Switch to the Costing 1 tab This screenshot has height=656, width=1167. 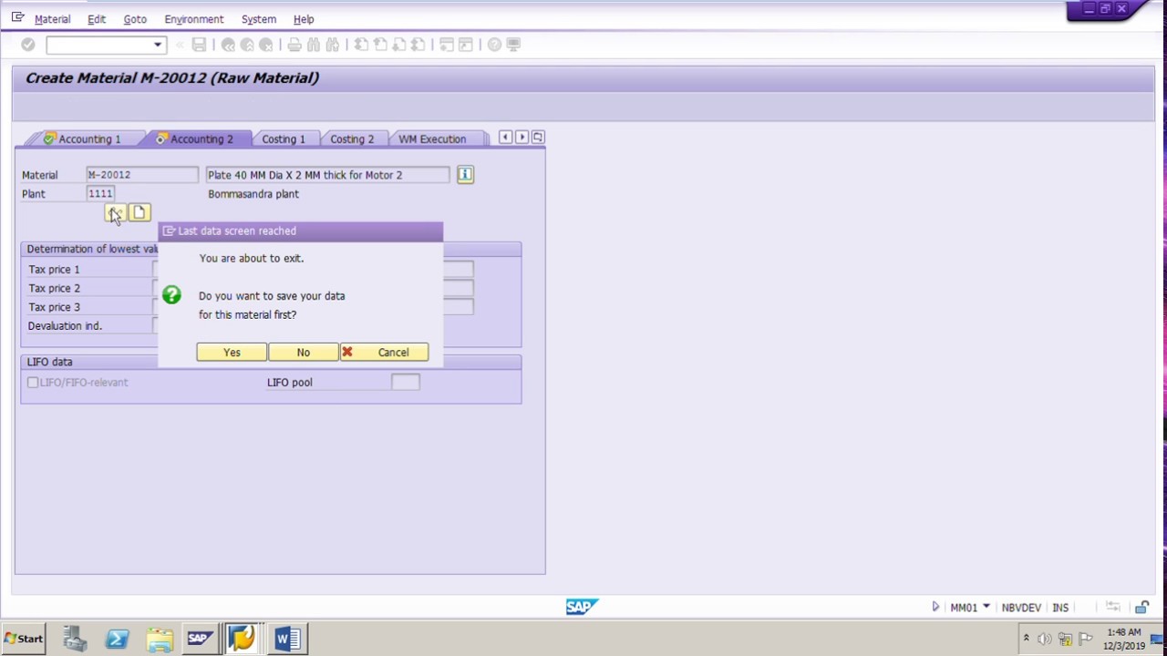point(284,138)
